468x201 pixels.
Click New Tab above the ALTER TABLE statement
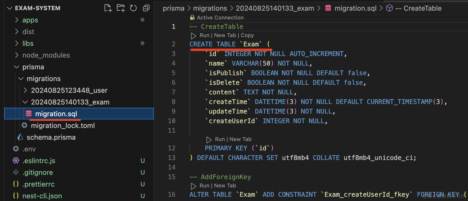(x=225, y=186)
